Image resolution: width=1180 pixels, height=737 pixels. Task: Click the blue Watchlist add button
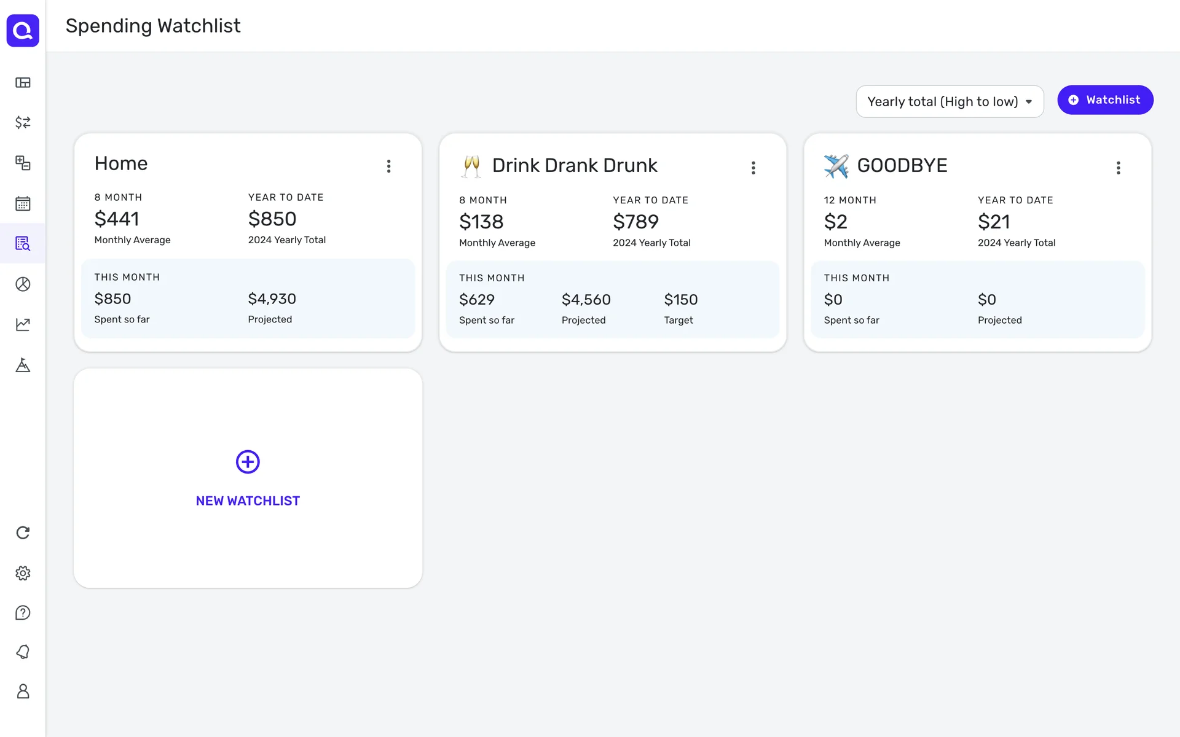[1104, 100]
